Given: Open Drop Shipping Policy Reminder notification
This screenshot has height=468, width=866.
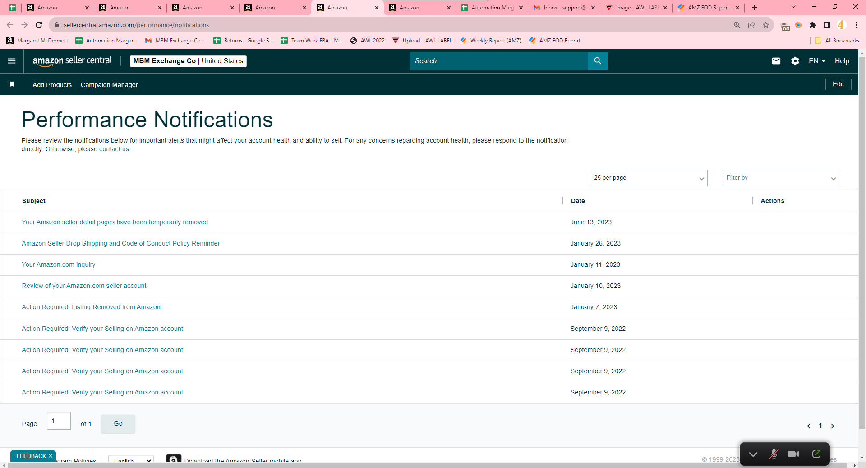Looking at the screenshot, I should 121,243.
